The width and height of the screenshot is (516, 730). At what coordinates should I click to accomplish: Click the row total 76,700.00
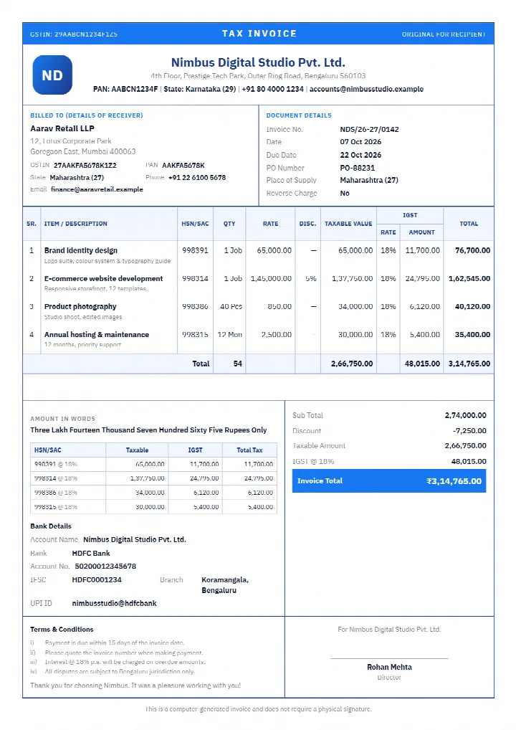click(x=472, y=250)
